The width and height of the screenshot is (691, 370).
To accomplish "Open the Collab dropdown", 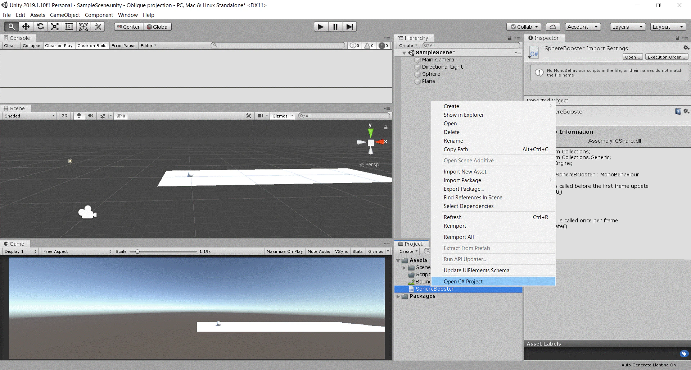I will (524, 27).
